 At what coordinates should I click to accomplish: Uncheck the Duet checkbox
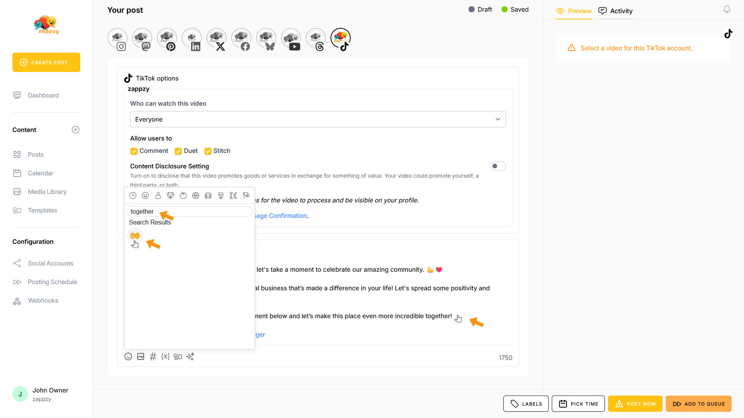click(178, 151)
